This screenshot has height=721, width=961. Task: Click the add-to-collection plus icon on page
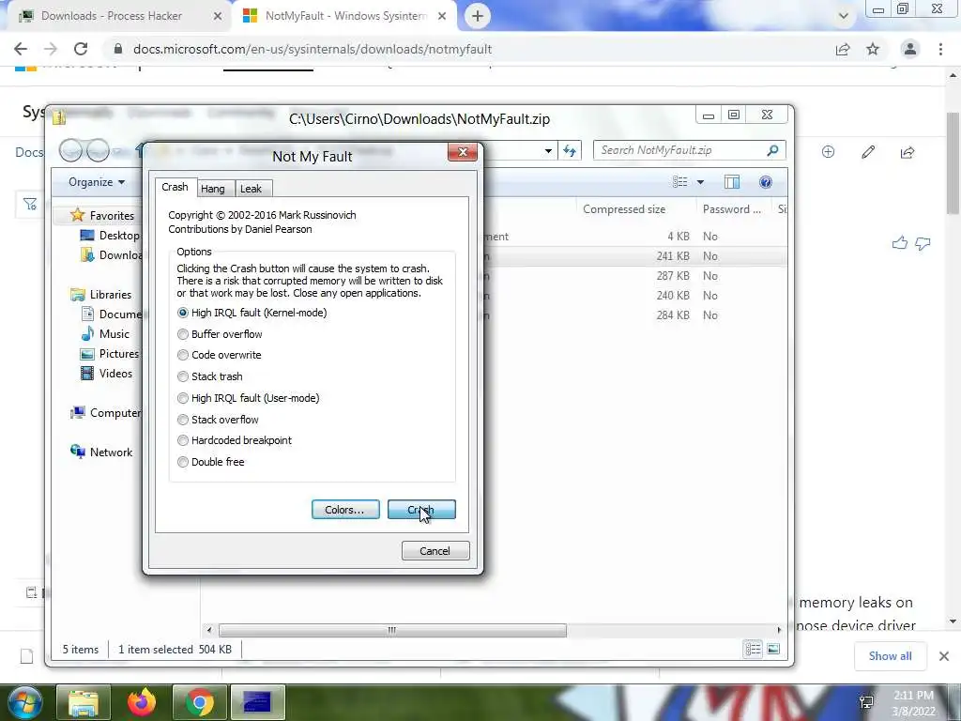point(828,151)
